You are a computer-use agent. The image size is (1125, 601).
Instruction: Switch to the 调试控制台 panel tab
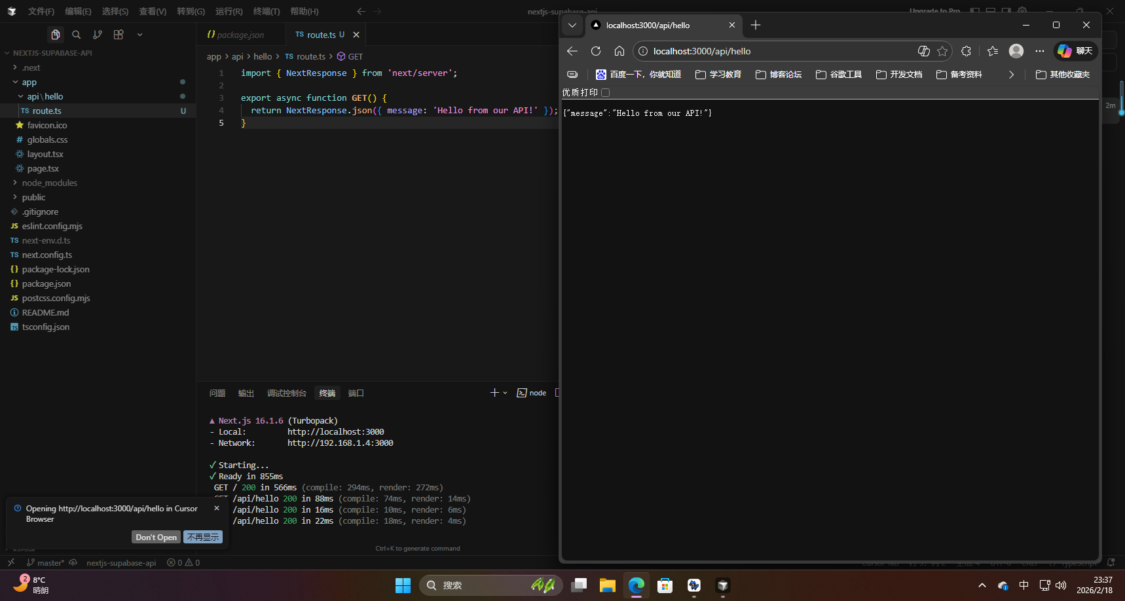click(287, 393)
